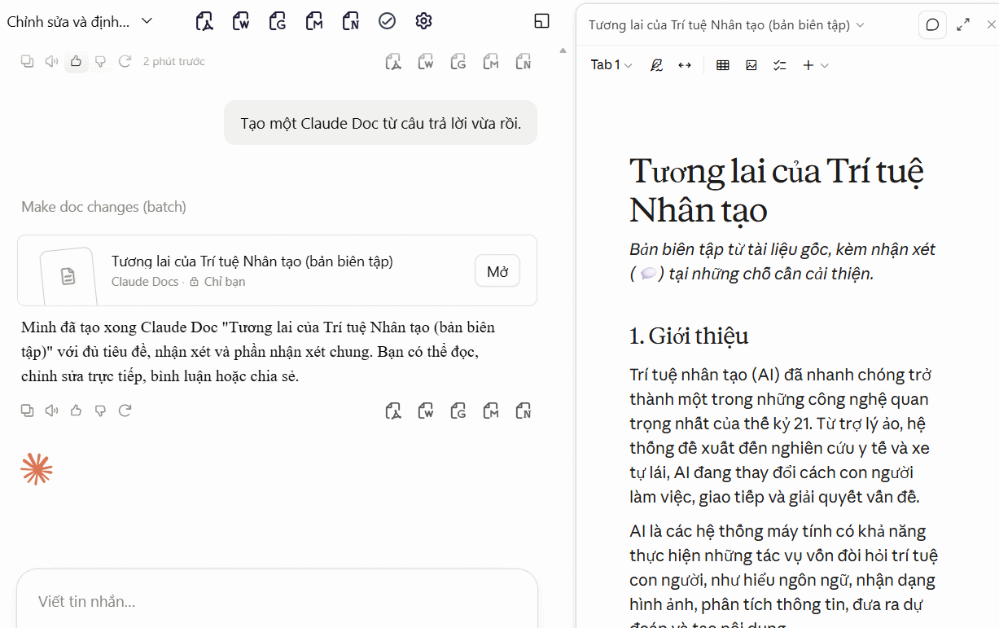This screenshot has width=999, height=628.
Task: Click the checkmark circle icon in top toolbar
Action: [x=388, y=21]
